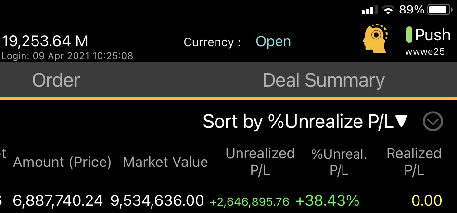Switch to the Order tab
457x213 pixels.
pyautogui.click(x=56, y=80)
